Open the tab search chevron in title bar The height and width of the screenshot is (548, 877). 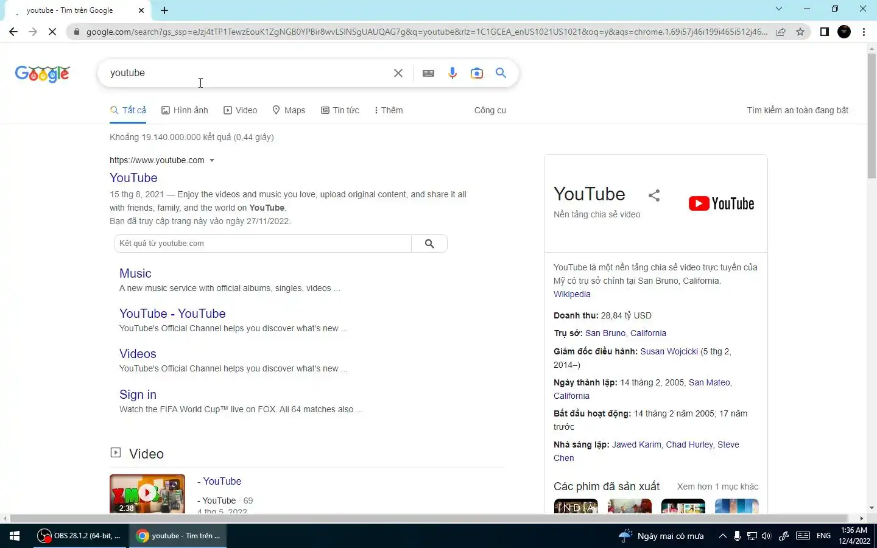point(779,9)
